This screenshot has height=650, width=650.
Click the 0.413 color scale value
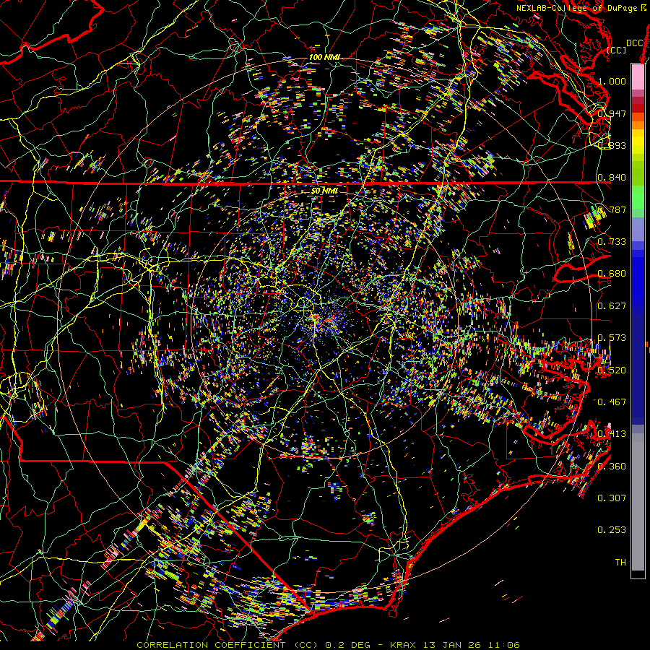coord(612,433)
